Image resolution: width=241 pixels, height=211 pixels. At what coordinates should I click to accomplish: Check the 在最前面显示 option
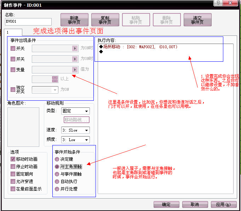click(x=13, y=189)
